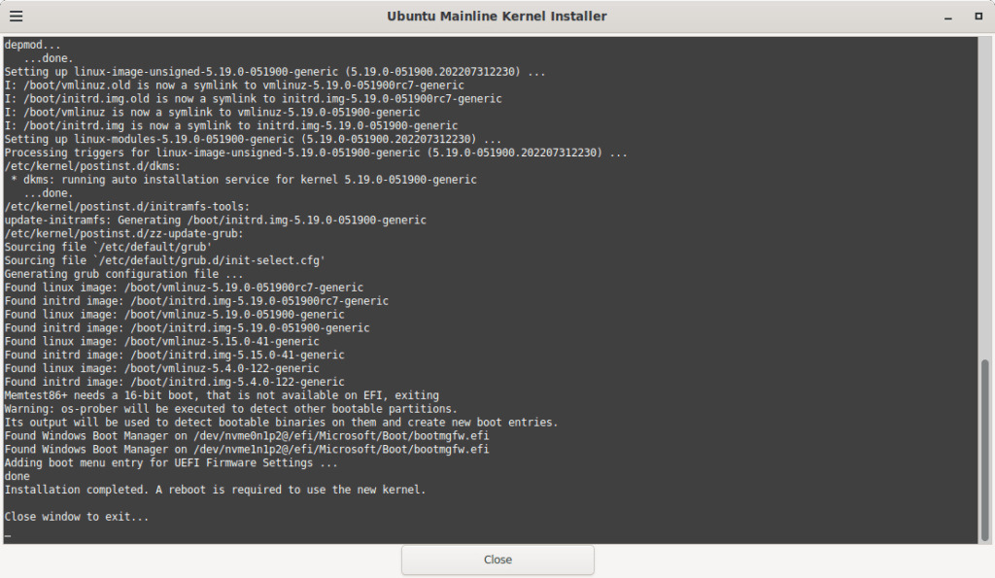Click the vmlinuz-5.15.0-41-generic linux image line
995x578 pixels.
[161, 341]
